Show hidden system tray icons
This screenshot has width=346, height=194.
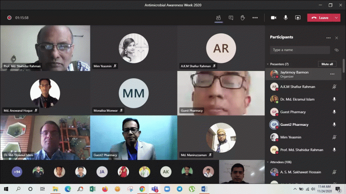click(295, 189)
